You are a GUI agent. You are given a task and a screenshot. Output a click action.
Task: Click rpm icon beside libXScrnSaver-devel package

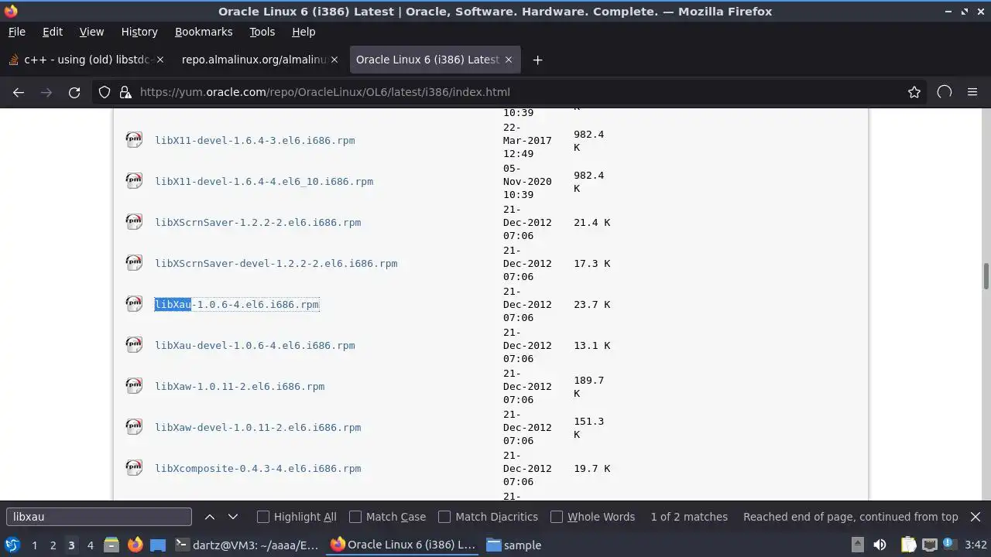[134, 262]
